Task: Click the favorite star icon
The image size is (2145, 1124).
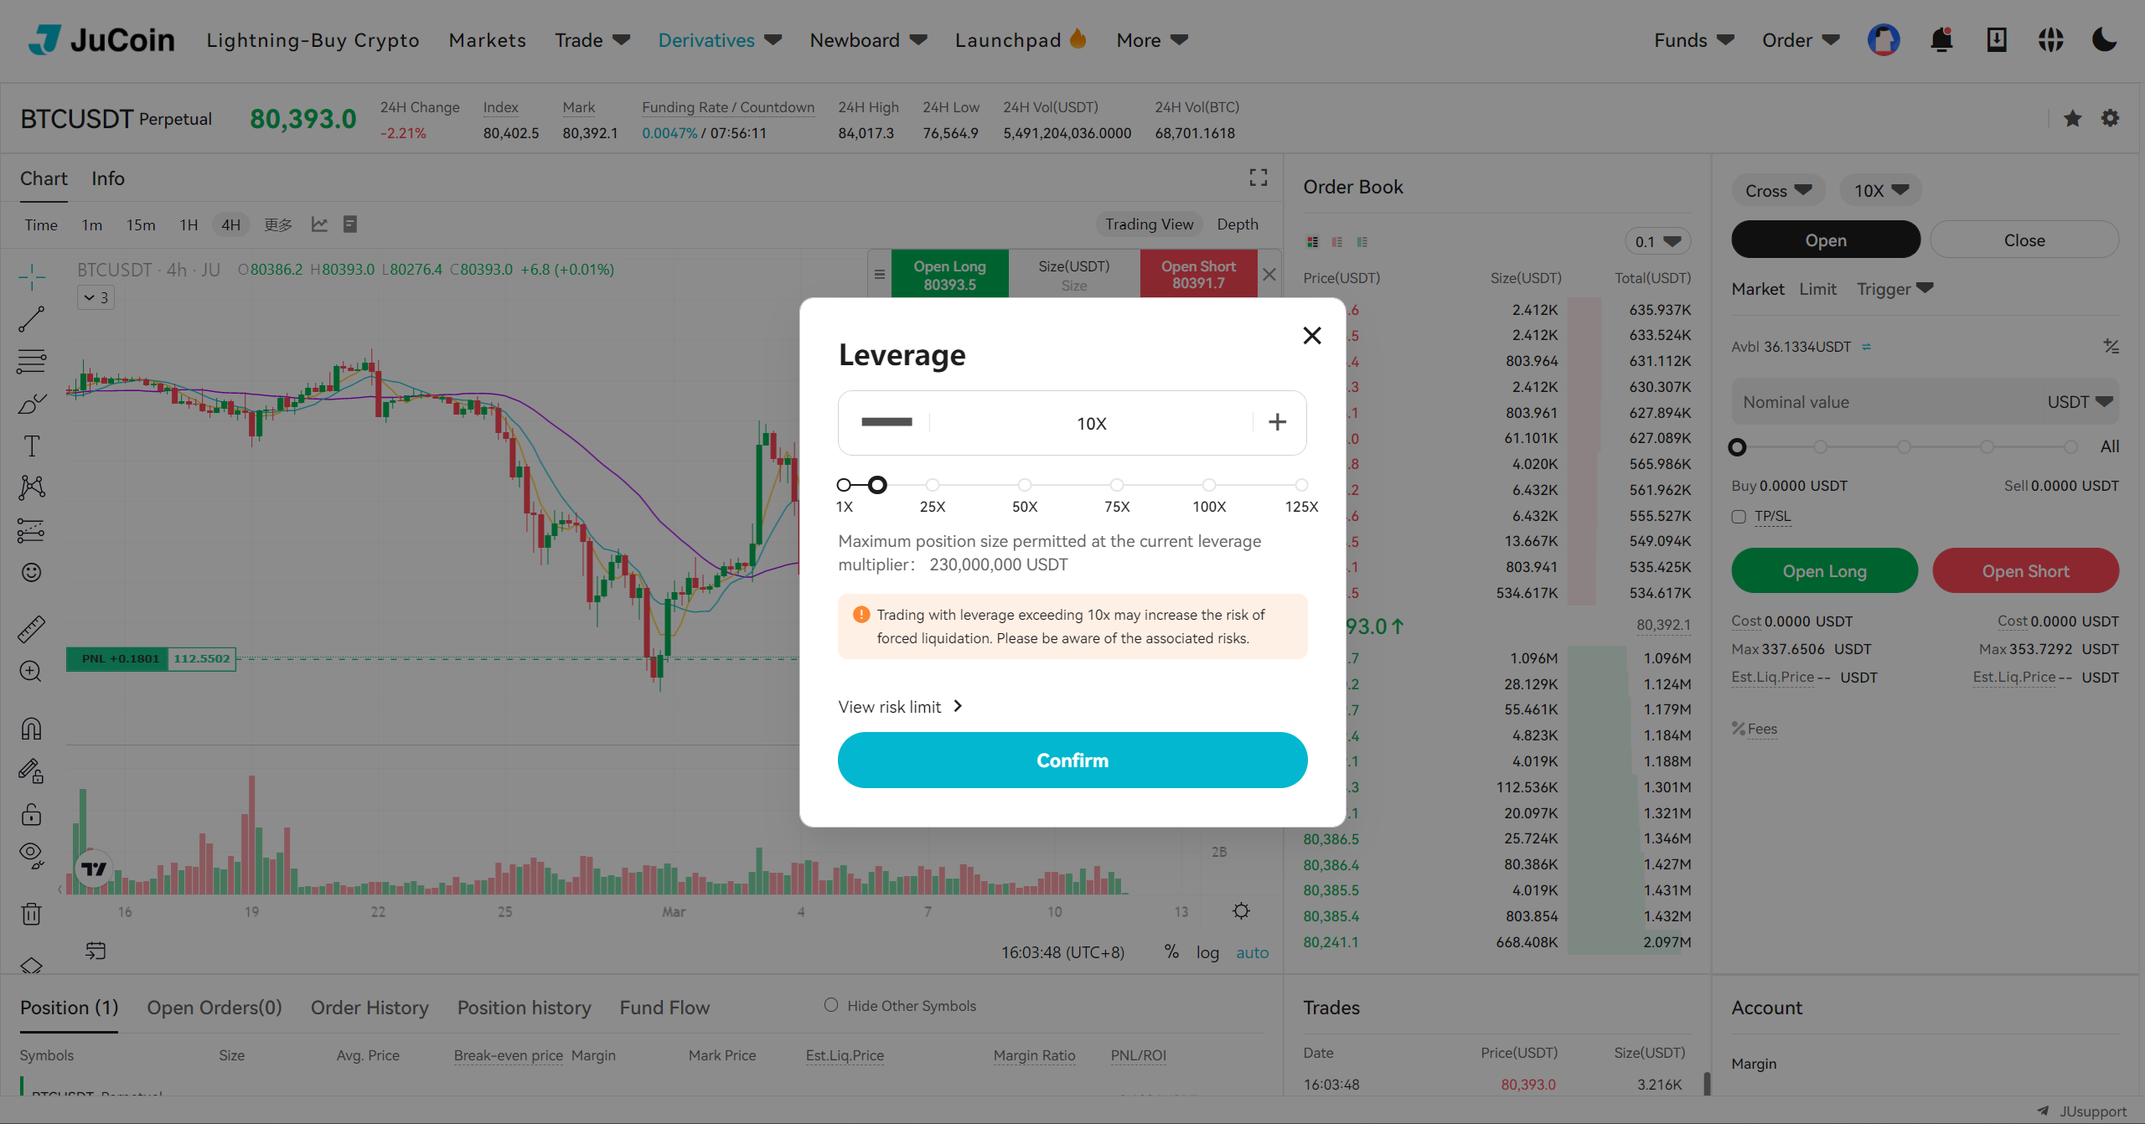Action: click(2072, 118)
